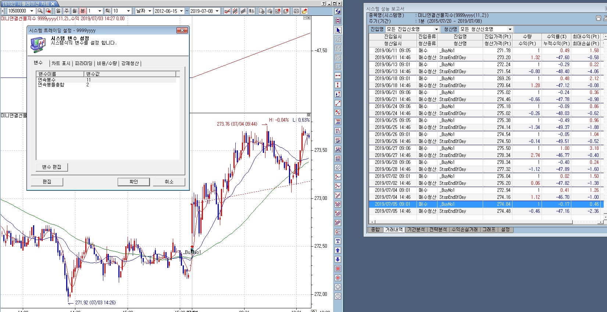Open the 기간분석 tab in the report
The height and width of the screenshot is (312, 607).
coord(416,230)
